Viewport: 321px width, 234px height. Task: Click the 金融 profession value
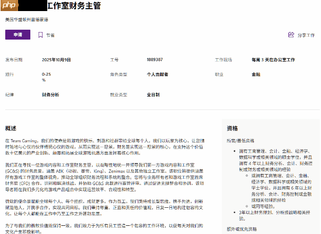pyautogui.click(x=256, y=75)
